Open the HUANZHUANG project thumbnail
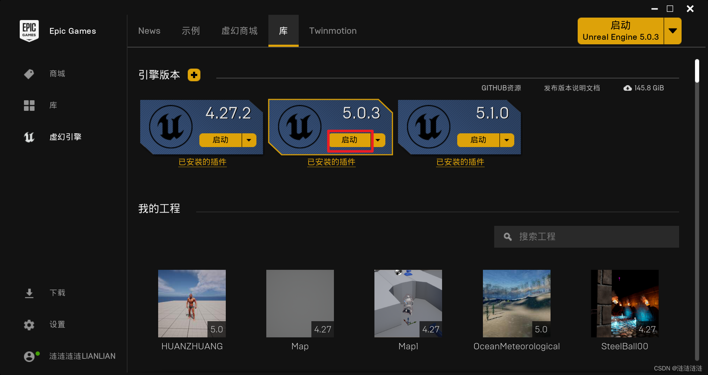The image size is (708, 375). [x=192, y=304]
